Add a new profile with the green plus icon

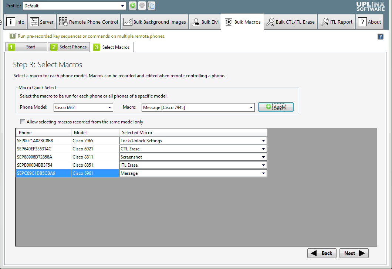[x=133, y=6]
